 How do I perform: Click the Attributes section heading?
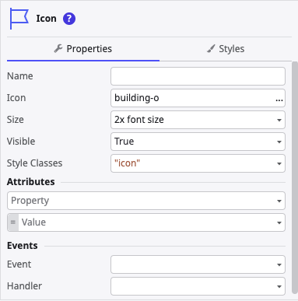click(x=31, y=182)
